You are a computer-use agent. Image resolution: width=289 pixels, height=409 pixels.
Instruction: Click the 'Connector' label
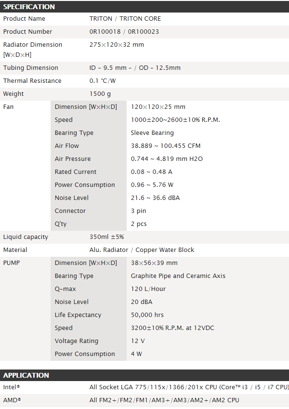(70, 211)
